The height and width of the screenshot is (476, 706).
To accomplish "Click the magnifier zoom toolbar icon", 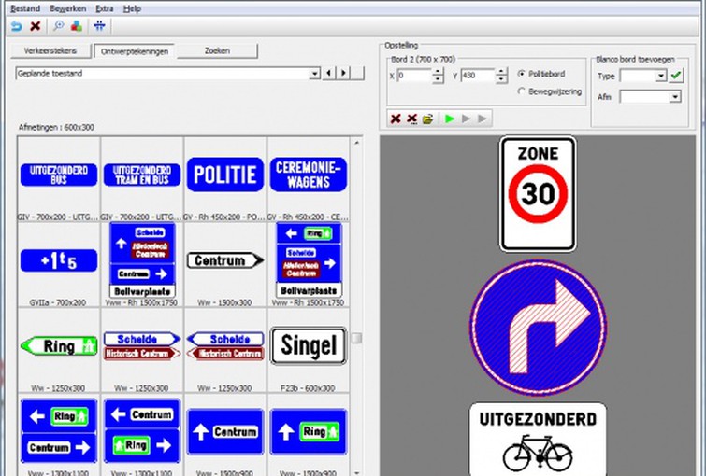I will tap(59, 26).
